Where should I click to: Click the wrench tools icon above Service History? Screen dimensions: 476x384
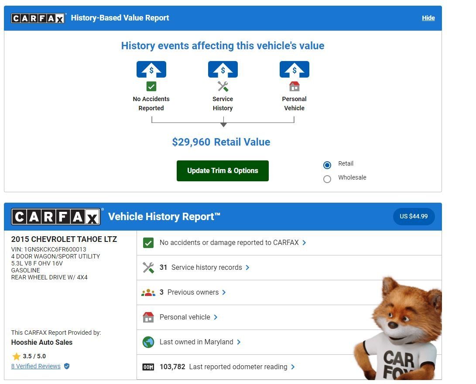point(223,86)
